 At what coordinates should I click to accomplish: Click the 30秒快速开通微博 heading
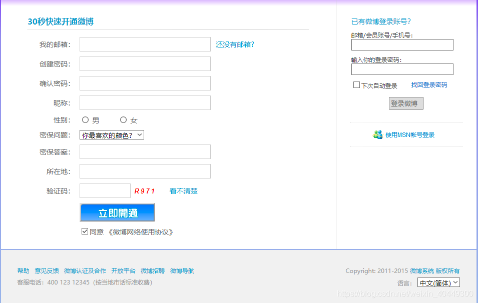[x=61, y=21]
